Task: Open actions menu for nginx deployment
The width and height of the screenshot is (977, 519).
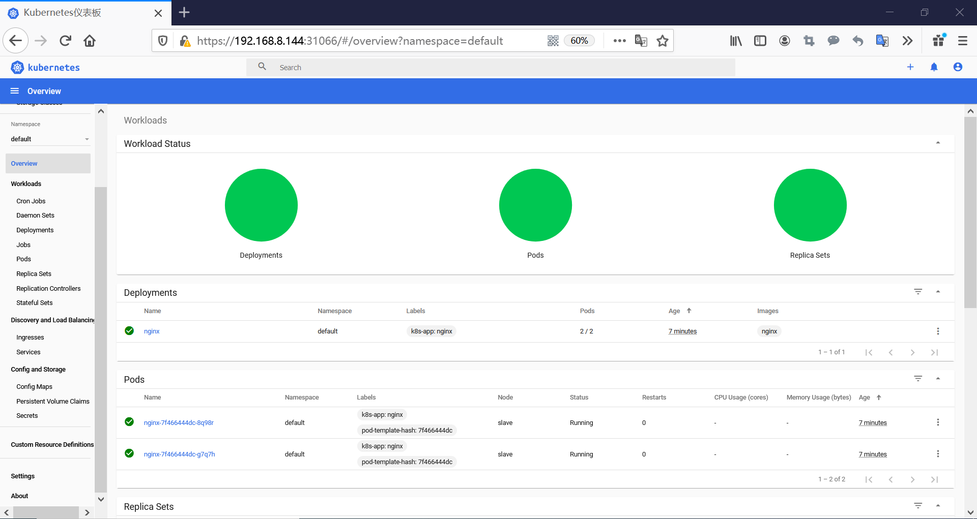Action: (x=938, y=331)
